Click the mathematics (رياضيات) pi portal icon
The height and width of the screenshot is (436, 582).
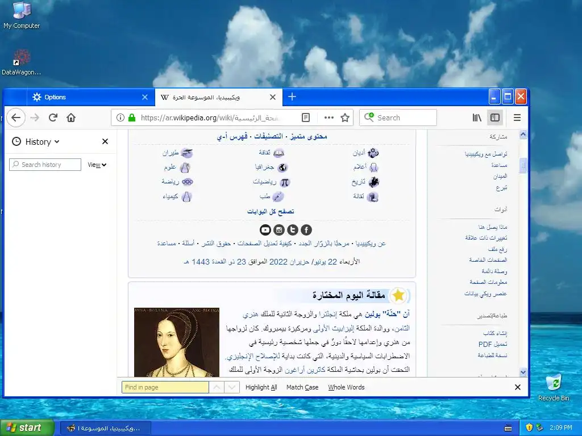click(x=285, y=182)
